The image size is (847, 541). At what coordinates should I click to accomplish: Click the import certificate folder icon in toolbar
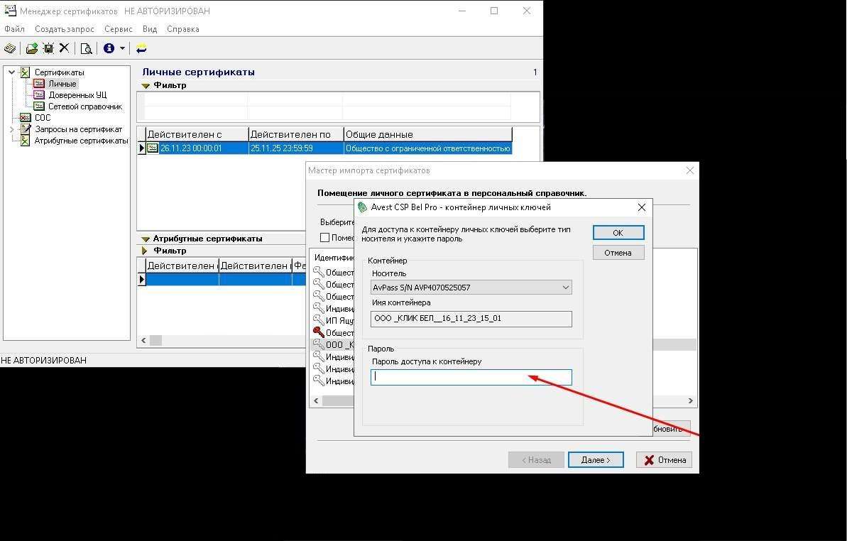pos(32,48)
